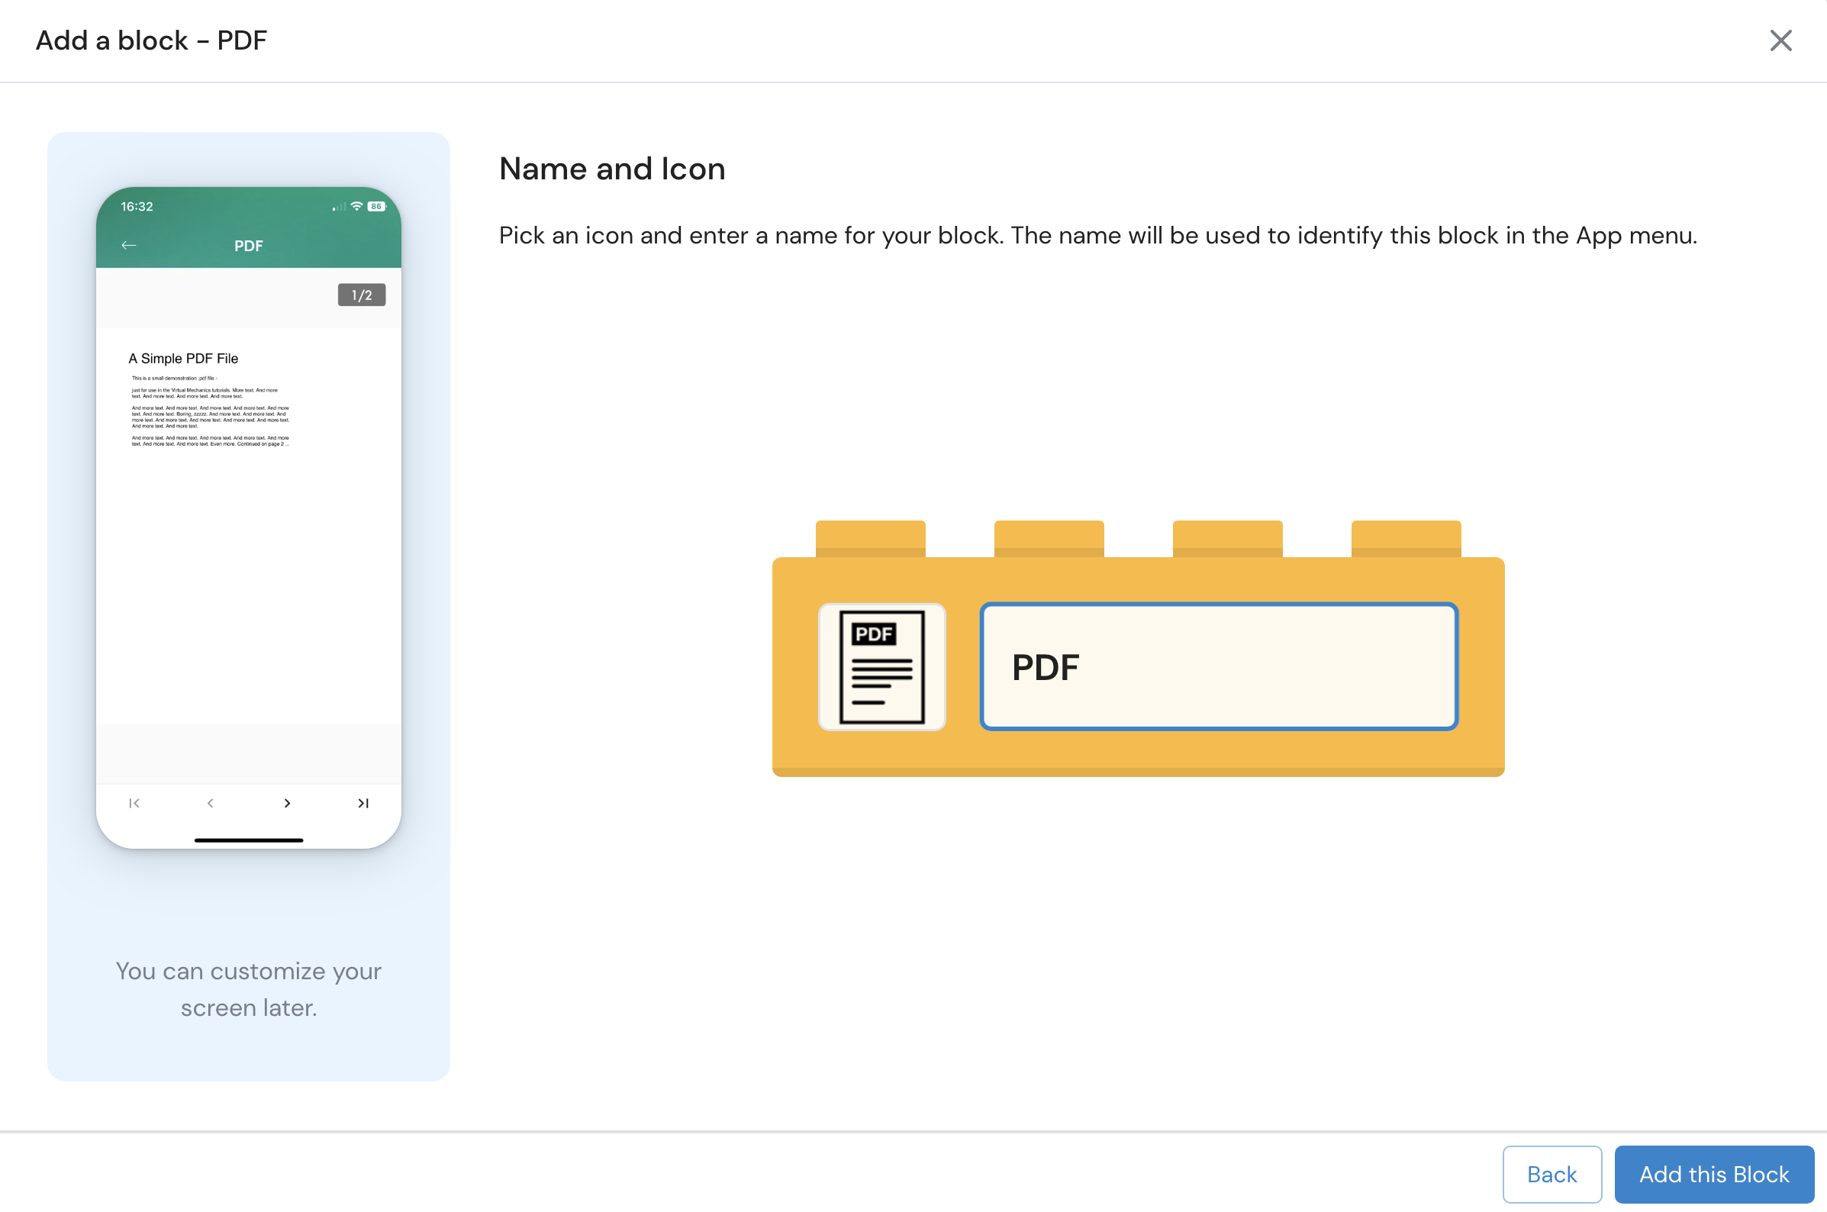1827x1212 pixels.
Task: Go Back to the previous step
Action: [1551, 1173]
